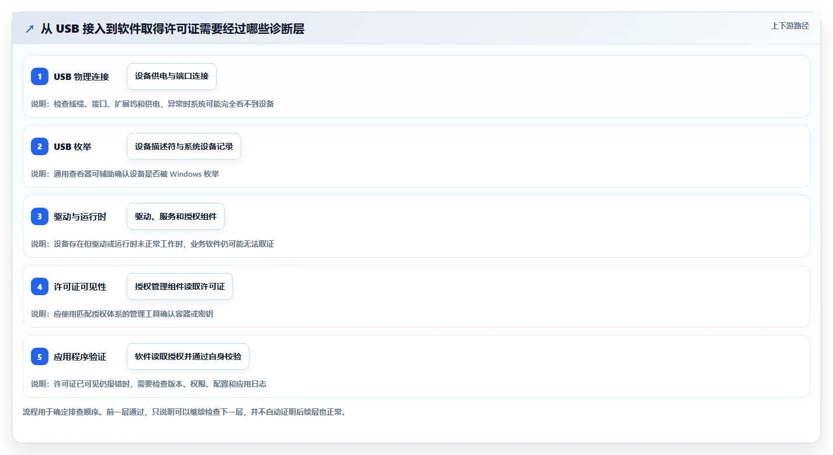Viewport: 833px width, 455px height.
Task: Open the 设备供电与端口连接 chip
Action: (x=172, y=76)
